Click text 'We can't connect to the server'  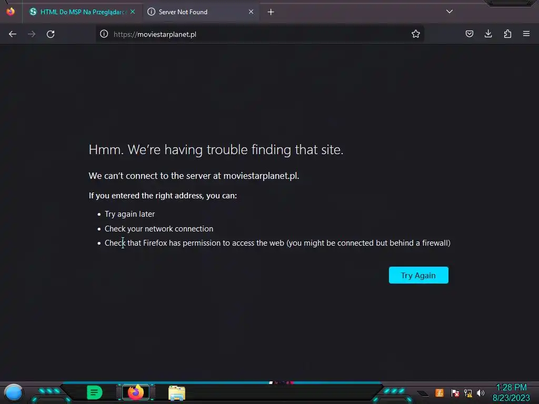point(194,176)
